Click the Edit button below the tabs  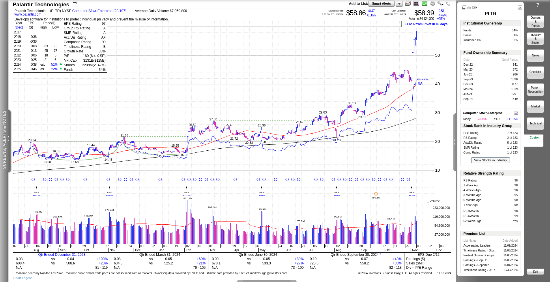535,272
